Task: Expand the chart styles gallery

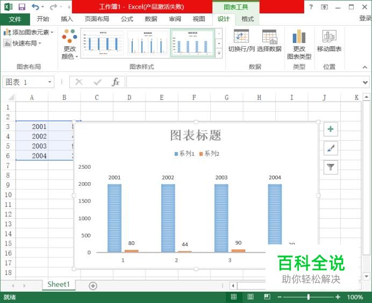Action: click(219, 53)
